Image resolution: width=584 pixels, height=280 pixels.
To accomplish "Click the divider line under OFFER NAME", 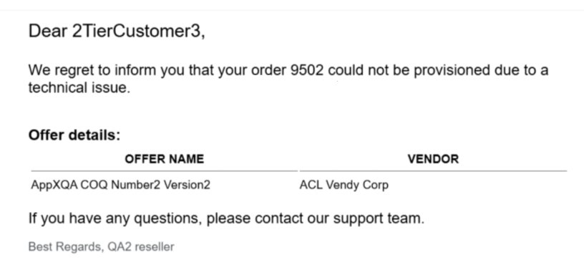I will click(x=165, y=171).
